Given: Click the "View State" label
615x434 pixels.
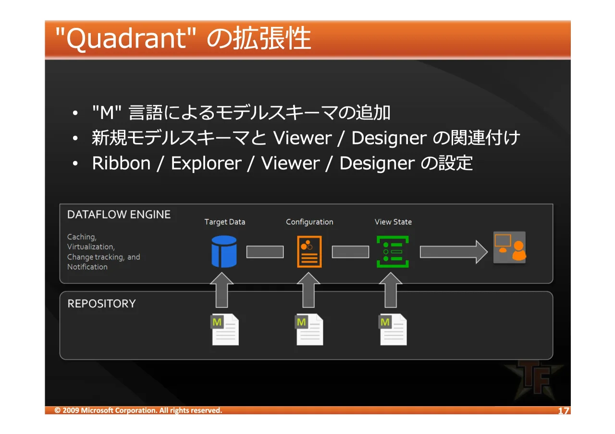Looking at the screenshot, I should point(393,222).
